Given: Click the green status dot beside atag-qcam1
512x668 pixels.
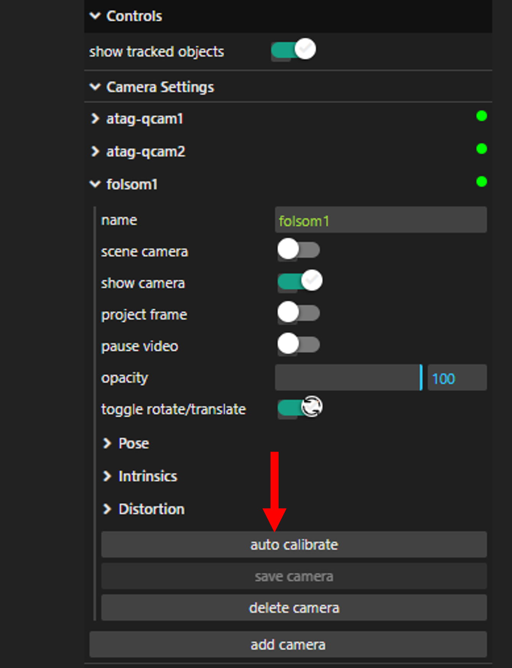Looking at the screenshot, I should (481, 116).
